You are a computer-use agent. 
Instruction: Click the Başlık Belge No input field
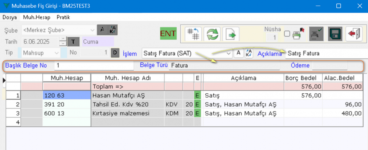[94, 66]
